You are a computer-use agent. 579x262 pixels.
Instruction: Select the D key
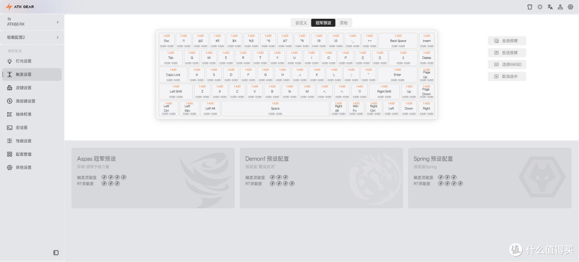point(231,74)
